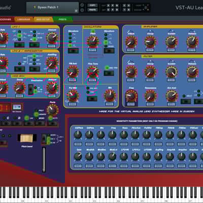203x203 pixels.
Task: Click the PASTE button in top bar
Action: [92, 10]
